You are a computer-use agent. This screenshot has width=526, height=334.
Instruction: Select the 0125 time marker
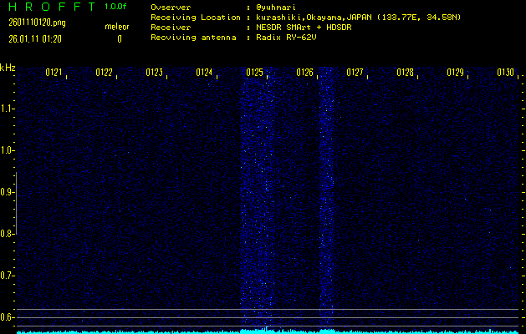[x=255, y=73]
